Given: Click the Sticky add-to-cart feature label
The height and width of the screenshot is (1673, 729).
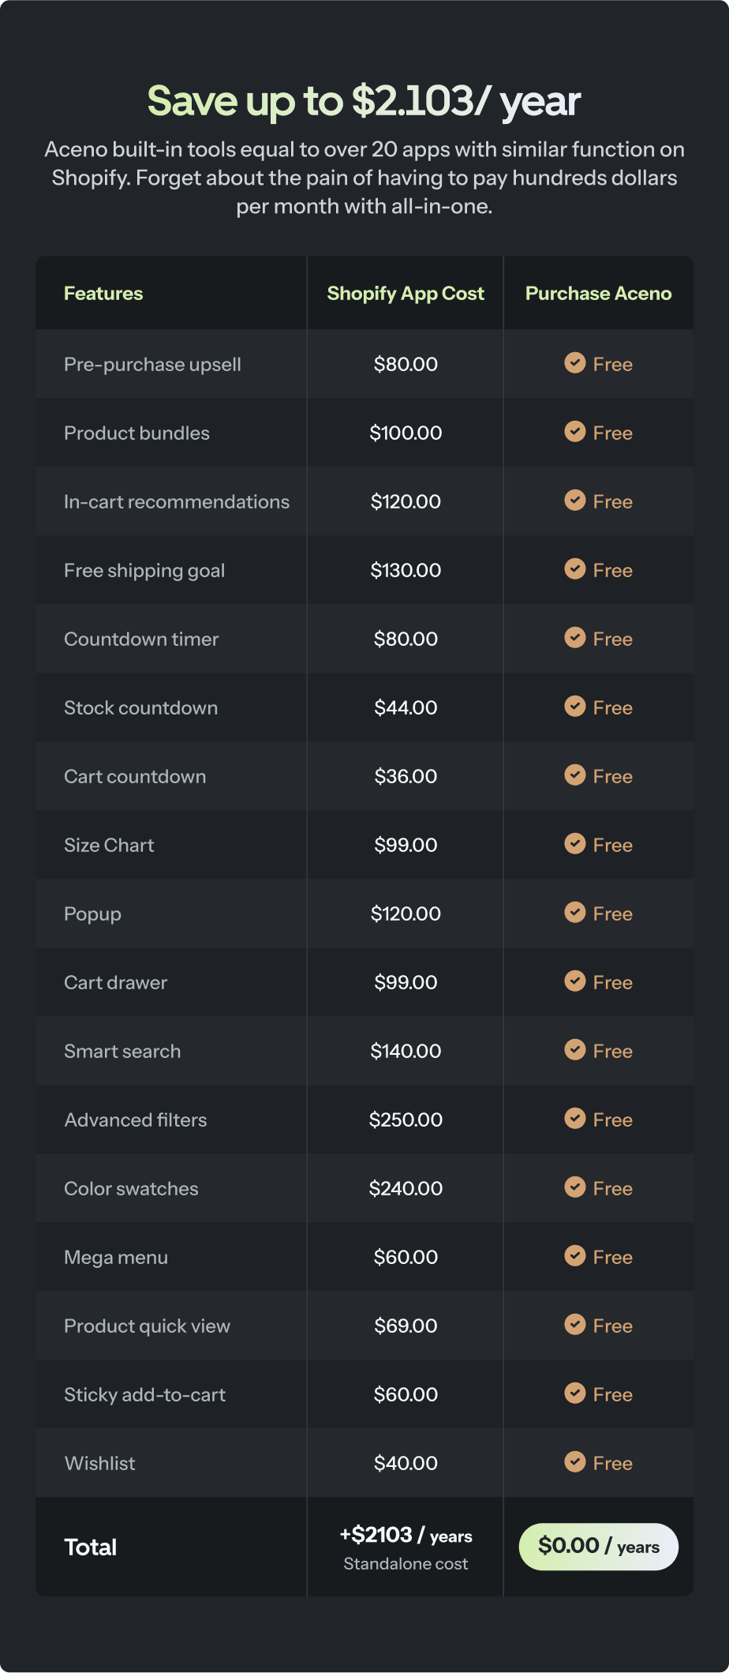Looking at the screenshot, I should coord(145,1395).
